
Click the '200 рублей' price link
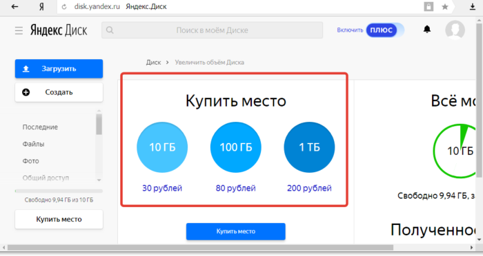(309, 188)
